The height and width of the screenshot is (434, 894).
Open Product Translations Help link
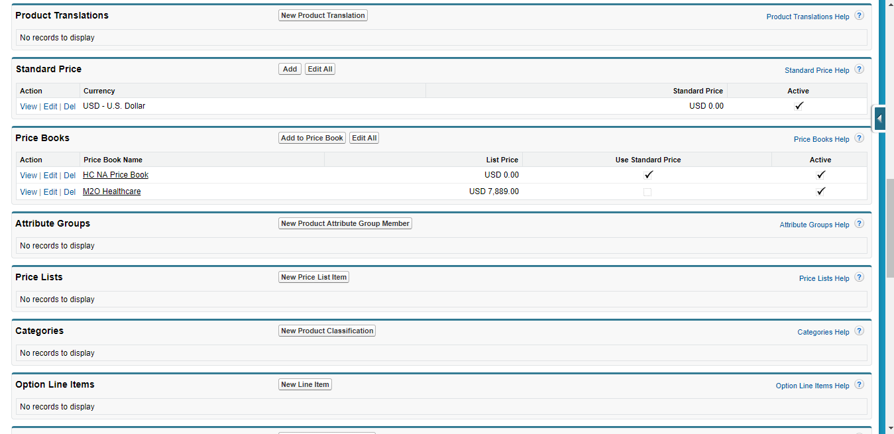click(808, 17)
